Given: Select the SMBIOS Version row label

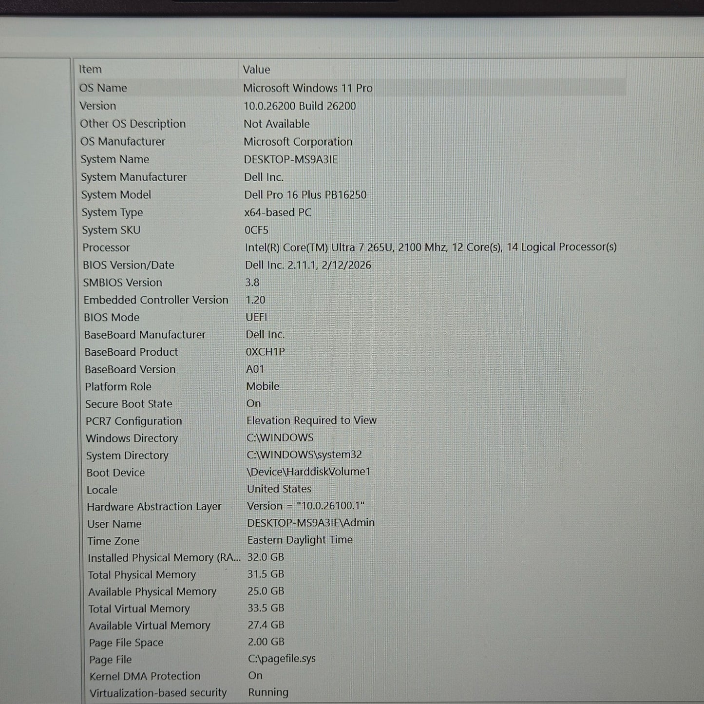Looking at the screenshot, I should [x=123, y=283].
